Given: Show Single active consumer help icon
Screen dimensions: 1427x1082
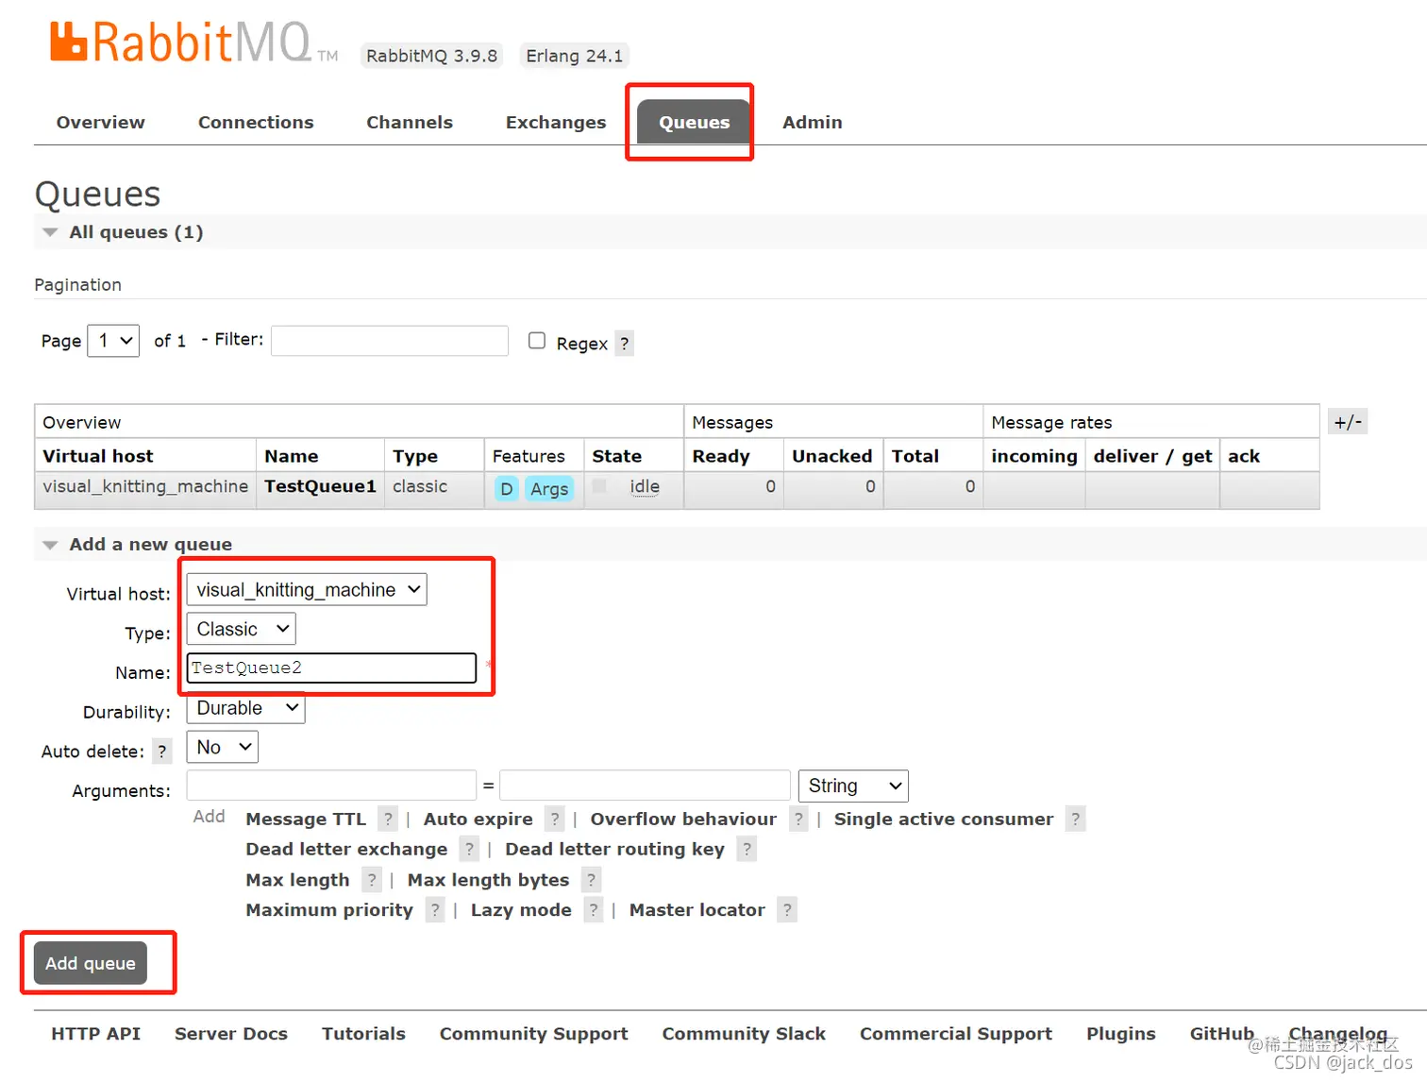Looking at the screenshot, I should 1075,819.
